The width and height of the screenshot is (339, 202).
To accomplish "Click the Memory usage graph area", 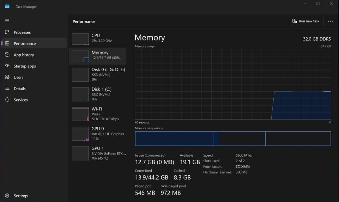I will [233, 84].
